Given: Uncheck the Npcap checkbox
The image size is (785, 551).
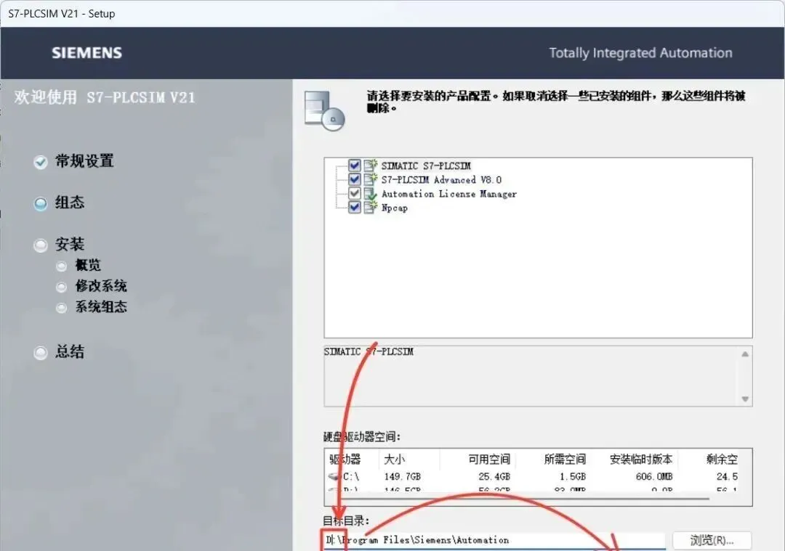Looking at the screenshot, I should 355,208.
